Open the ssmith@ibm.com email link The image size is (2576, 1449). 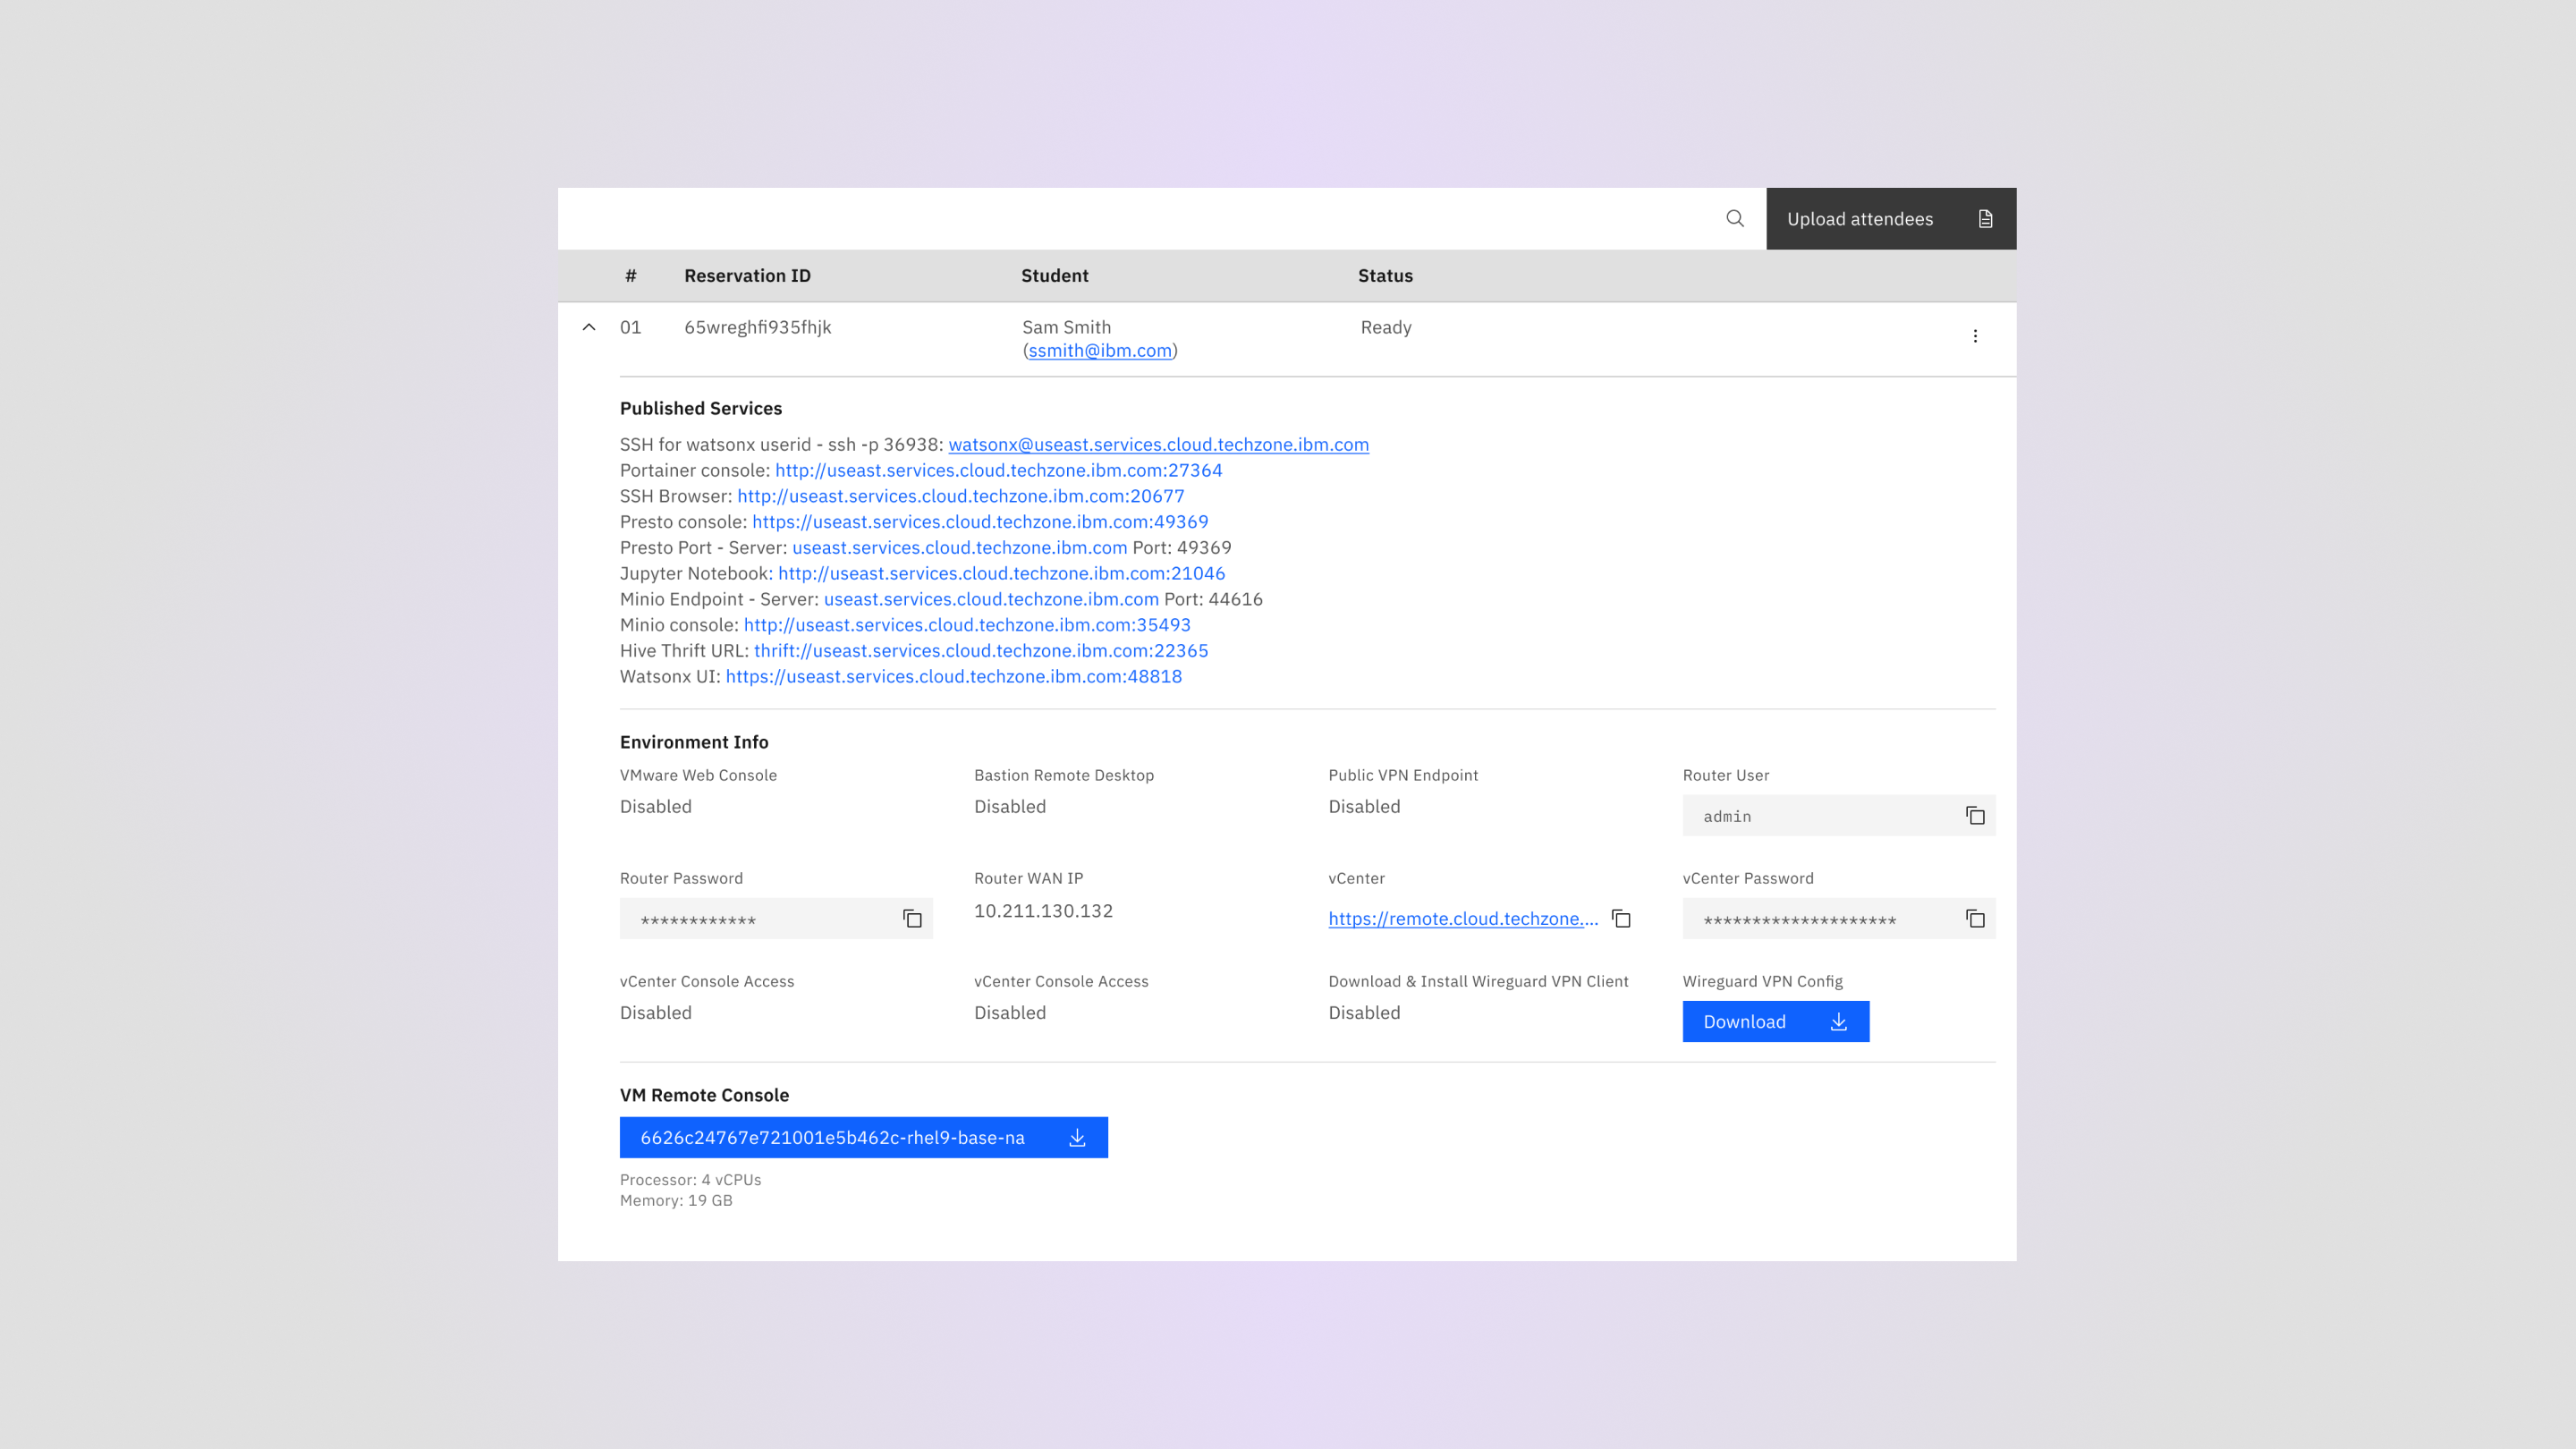1099,351
